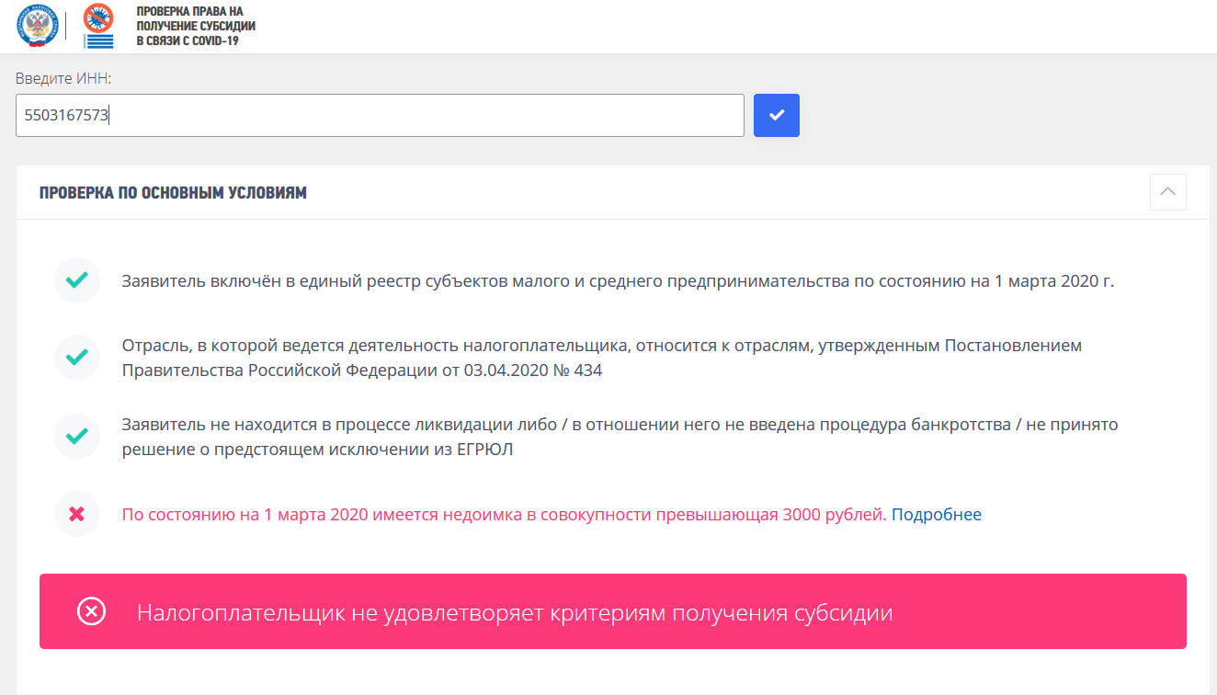The image size is (1217, 695).
Task: Click the "Введите ИНН:" label
Action: point(63,78)
